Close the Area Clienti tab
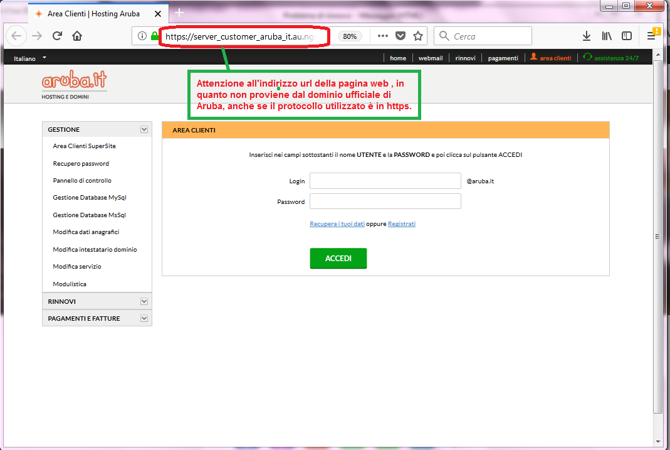Viewport: 670px width, 450px height. (x=158, y=14)
